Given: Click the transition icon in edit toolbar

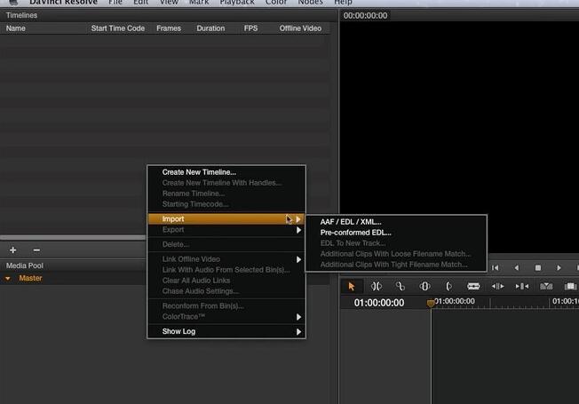Looking at the screenshot, I should 546,286.
